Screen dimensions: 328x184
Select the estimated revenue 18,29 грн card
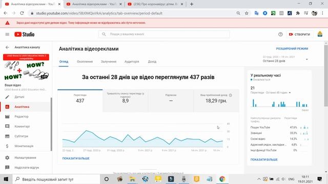click(216, 101)
